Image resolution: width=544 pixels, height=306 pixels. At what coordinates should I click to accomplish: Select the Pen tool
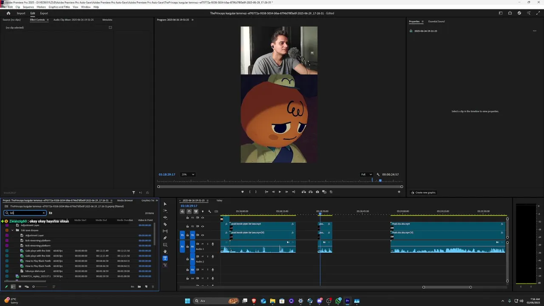[165, 238]
